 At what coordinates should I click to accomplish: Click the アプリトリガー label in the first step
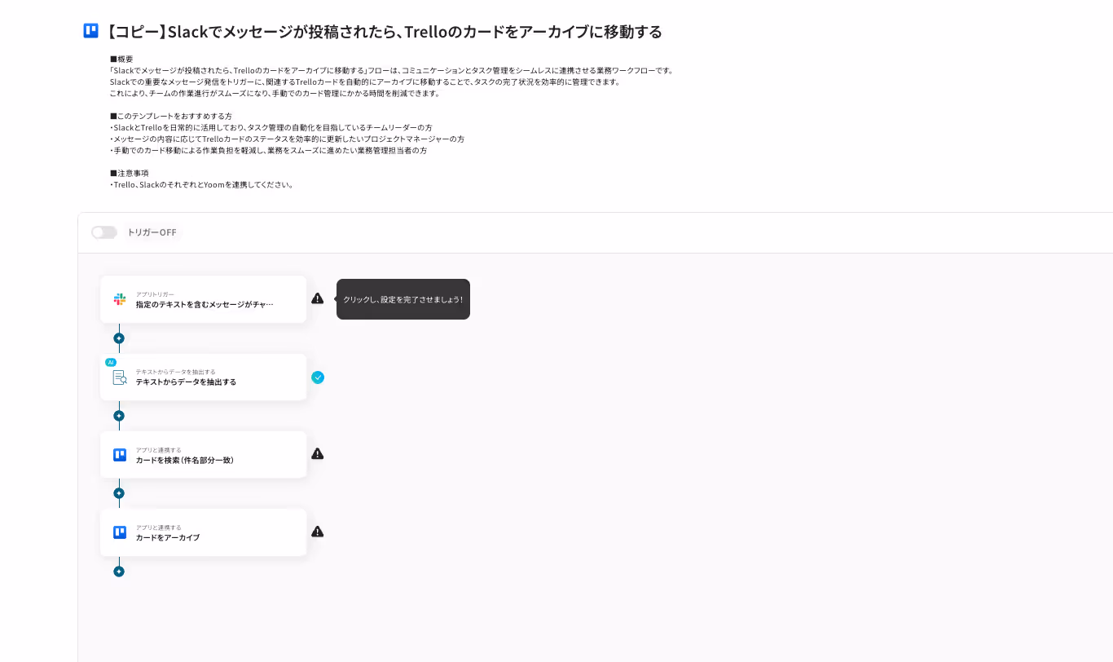pos(155,294)
